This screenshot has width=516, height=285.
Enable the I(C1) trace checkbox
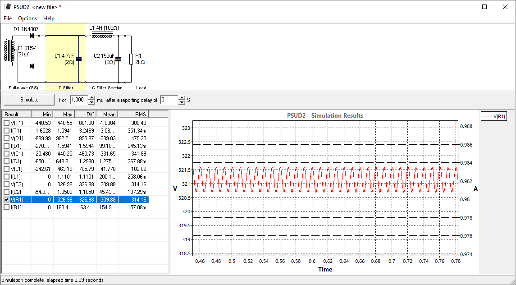[6, 161]
